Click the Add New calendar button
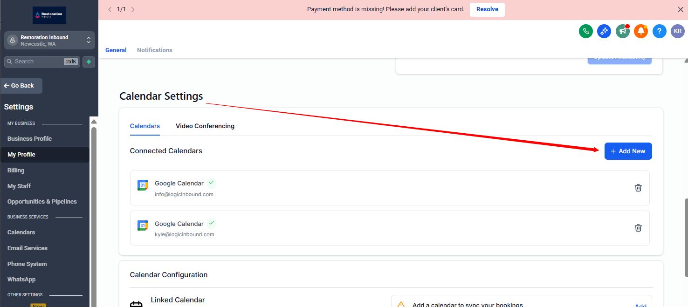Screen dimensions: 688x307 click(628, 151)
